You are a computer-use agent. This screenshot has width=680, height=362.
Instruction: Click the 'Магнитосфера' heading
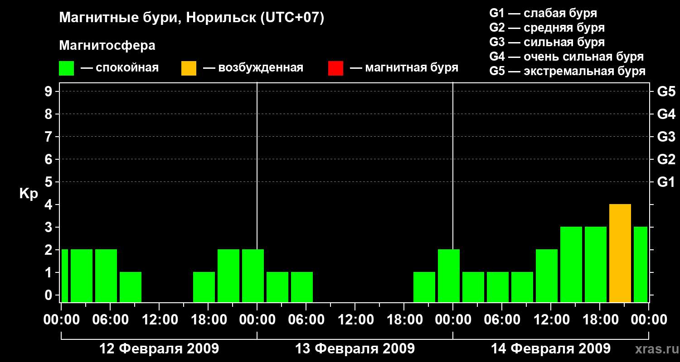coord(107,46)
